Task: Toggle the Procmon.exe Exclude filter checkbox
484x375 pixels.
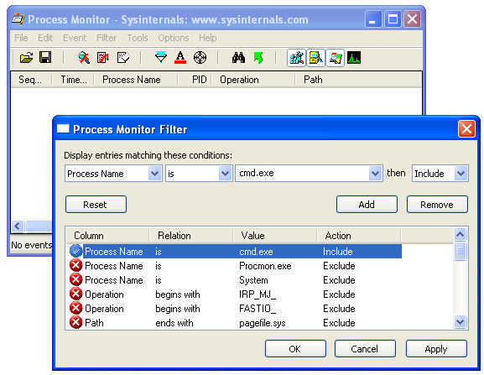Action: [x=75, y=265]
